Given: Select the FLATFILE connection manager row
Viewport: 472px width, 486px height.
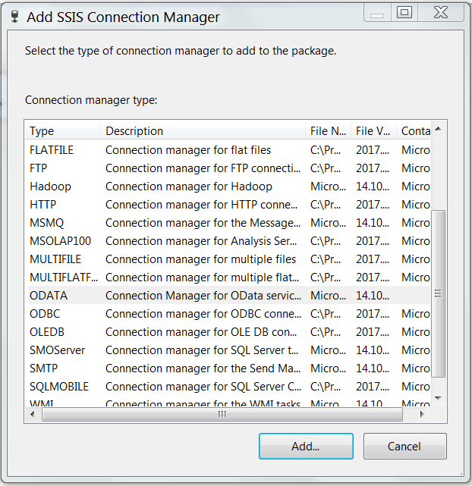Looking at the screenshot, I should 52,150.
